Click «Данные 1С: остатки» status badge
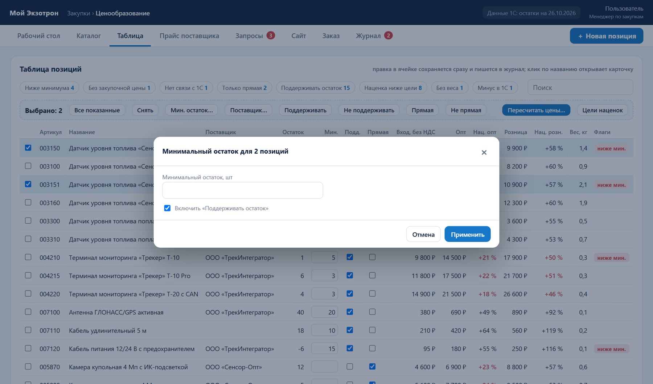Viewport: 653px width, 384px height. (531, 13)
